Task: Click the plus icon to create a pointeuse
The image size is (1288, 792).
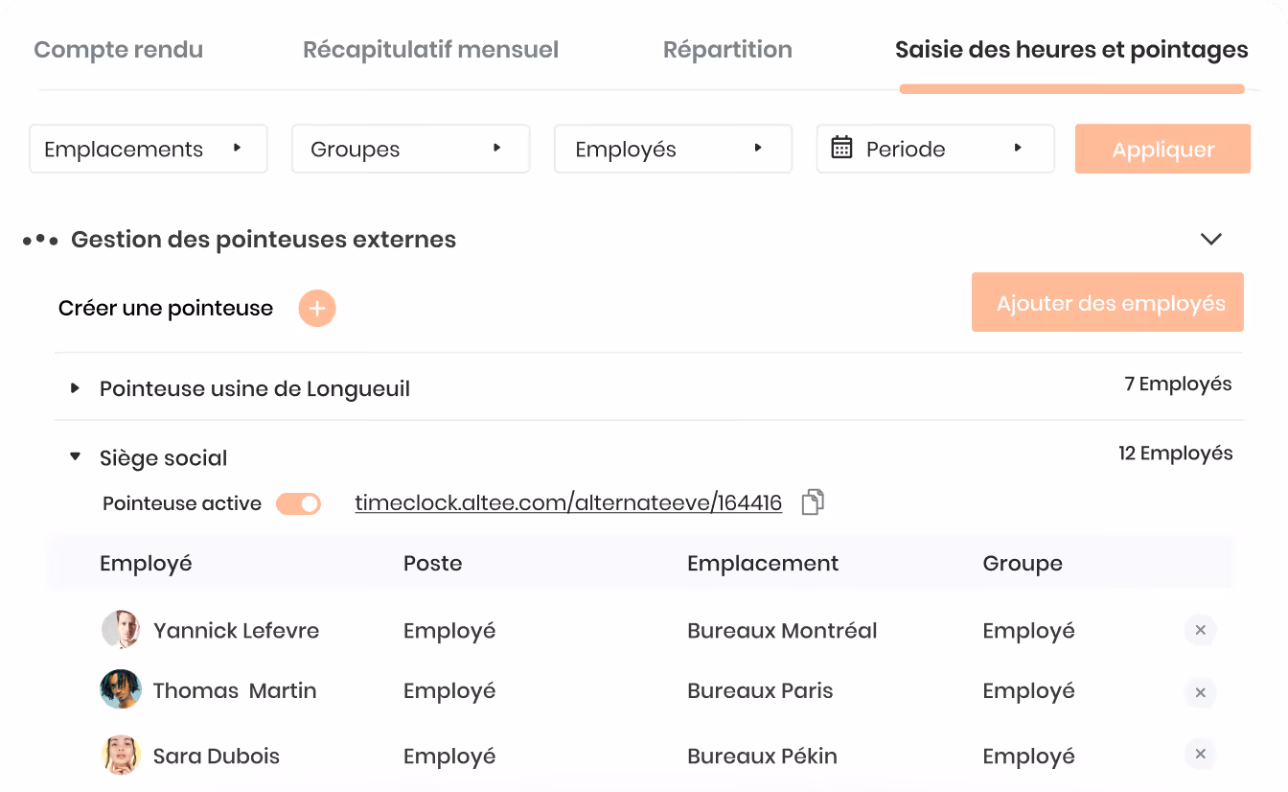Action: (317, 309)
